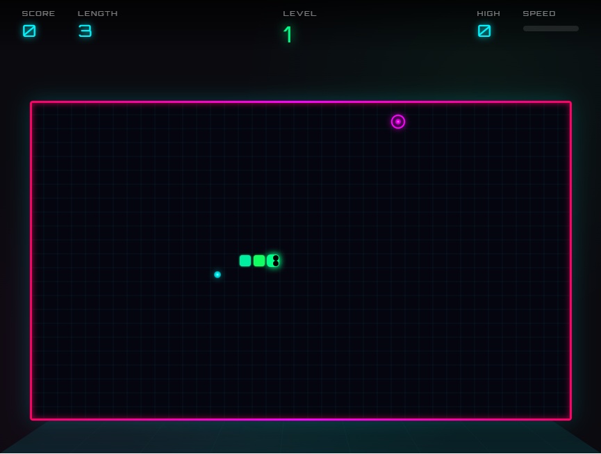Click the SPEED label
Viewport: 601px width, 454px height.
[x=539, y=13]
